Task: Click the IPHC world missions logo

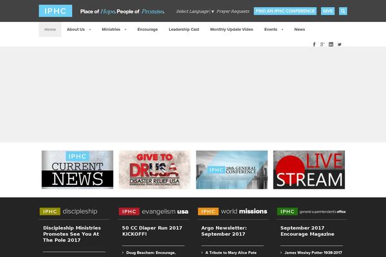Action: (x=233, y=211)
